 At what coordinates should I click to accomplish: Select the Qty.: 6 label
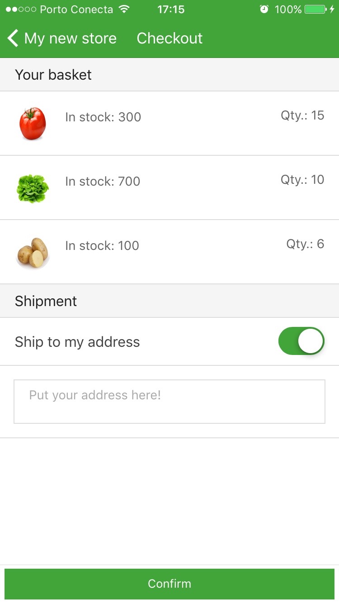(305, 244)
